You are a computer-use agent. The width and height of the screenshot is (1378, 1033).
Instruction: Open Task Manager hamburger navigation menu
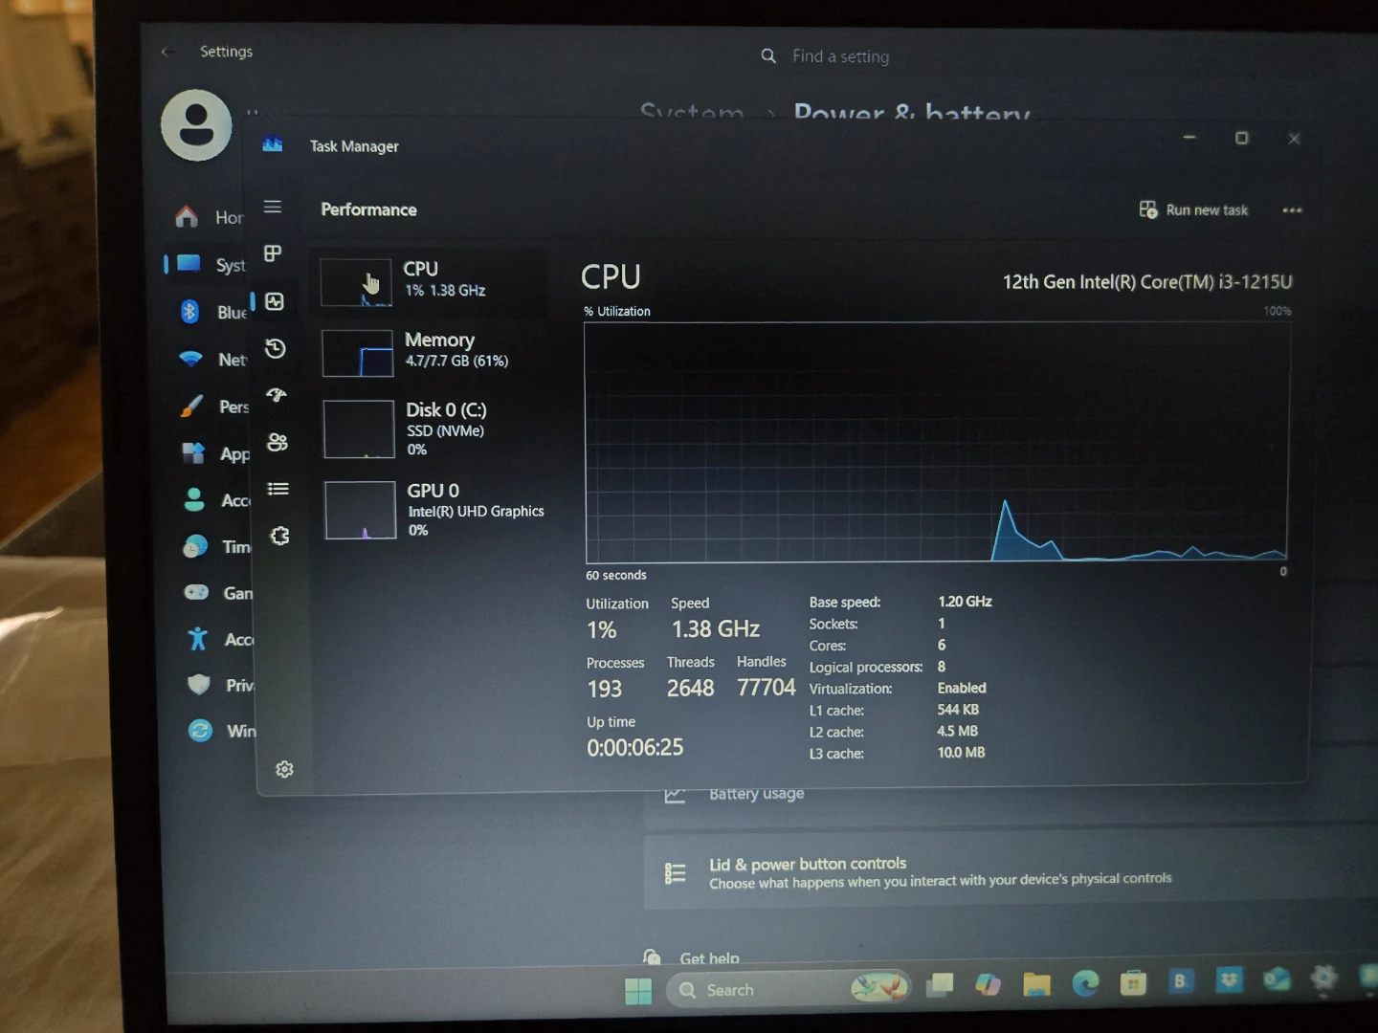pos(273,207)
